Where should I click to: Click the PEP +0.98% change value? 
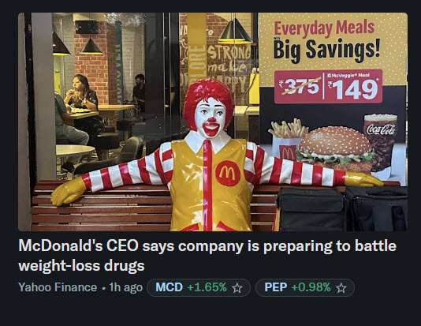point(311,287)
